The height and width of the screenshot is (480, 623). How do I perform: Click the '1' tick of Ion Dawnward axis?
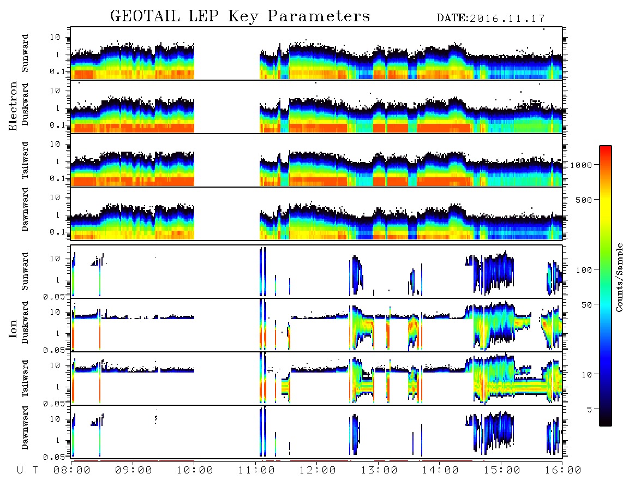click(x=58, y=440)
